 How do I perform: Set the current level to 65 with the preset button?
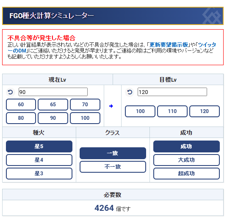(53, 105)
